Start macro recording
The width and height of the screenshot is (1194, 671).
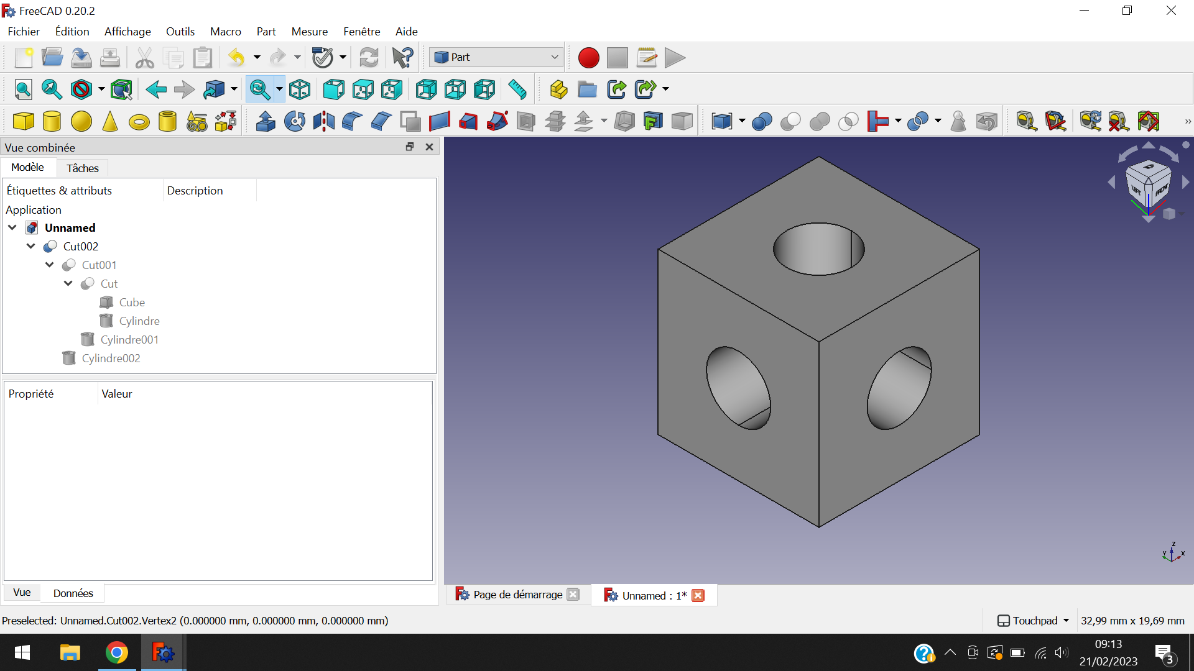point(588,58)
